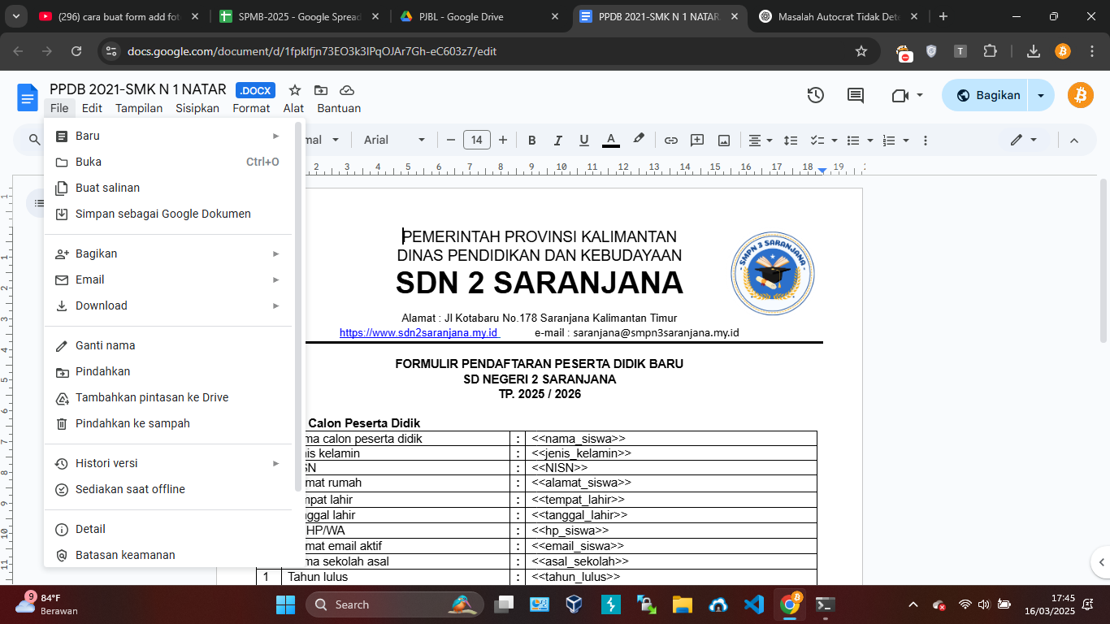
Task: Toggle italic formatting in toolbar
Action: click(x=557, y=140)
